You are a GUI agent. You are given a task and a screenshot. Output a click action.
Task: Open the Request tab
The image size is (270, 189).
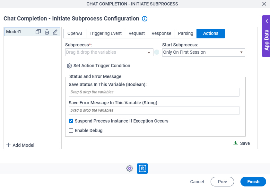point(136,34)
